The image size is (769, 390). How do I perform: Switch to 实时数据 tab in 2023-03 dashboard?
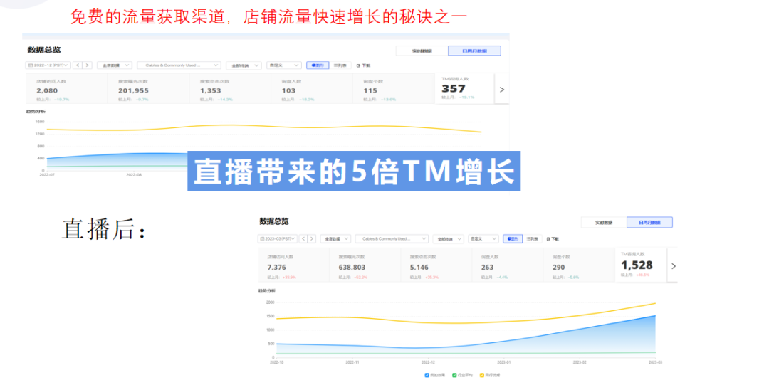pyautogui.click(x=604, y=223)
